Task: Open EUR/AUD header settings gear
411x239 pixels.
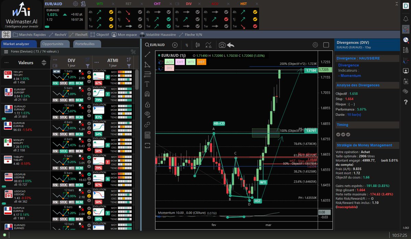Action: [75, 4]
